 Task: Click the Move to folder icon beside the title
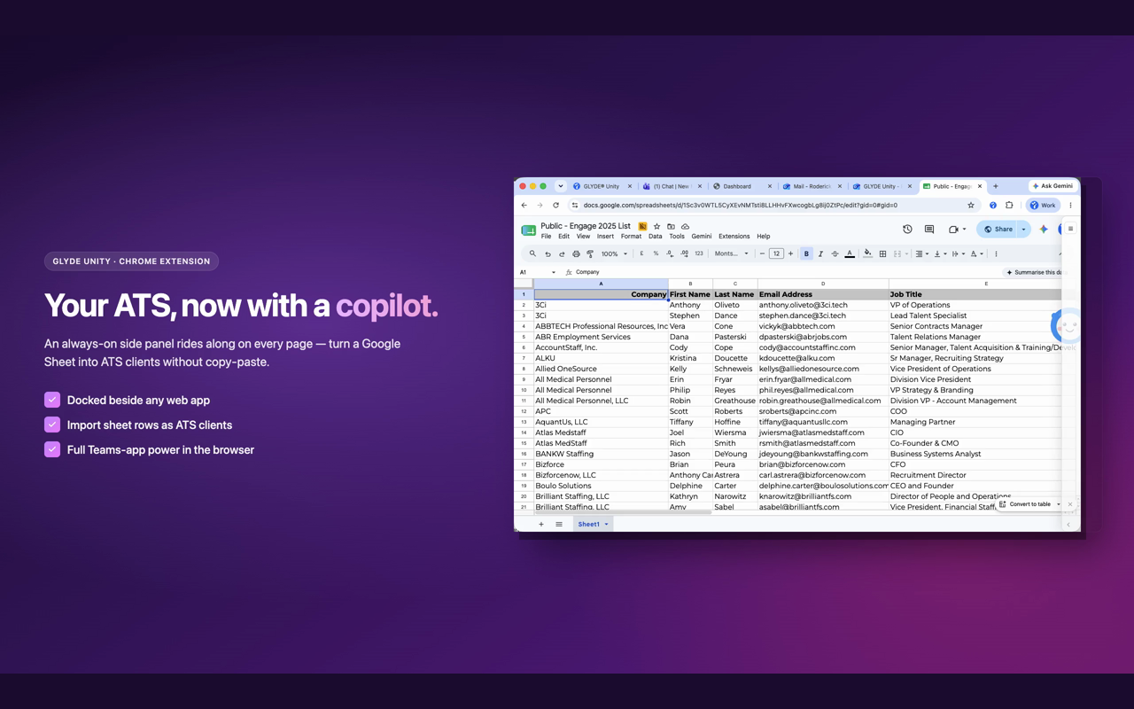671,227
